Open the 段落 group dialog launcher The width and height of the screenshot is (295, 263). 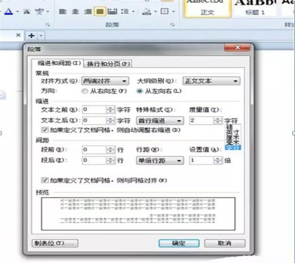[173, 25]
